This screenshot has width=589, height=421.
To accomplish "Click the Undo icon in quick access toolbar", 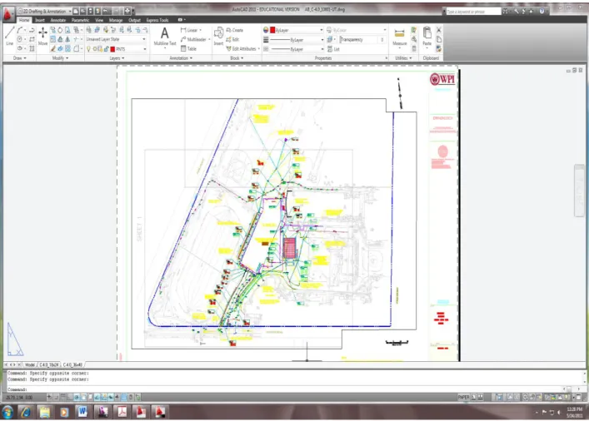I will [106, 11].
